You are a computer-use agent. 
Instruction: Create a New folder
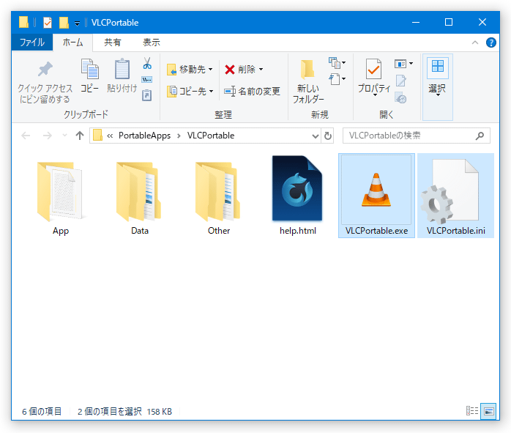point(308,81)
